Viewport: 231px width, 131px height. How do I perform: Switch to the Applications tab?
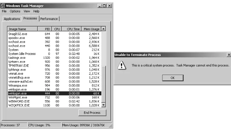[12, 19]
